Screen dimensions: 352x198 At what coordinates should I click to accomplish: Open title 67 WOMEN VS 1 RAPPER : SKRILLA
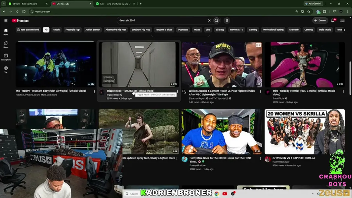(x=294, y=158)
